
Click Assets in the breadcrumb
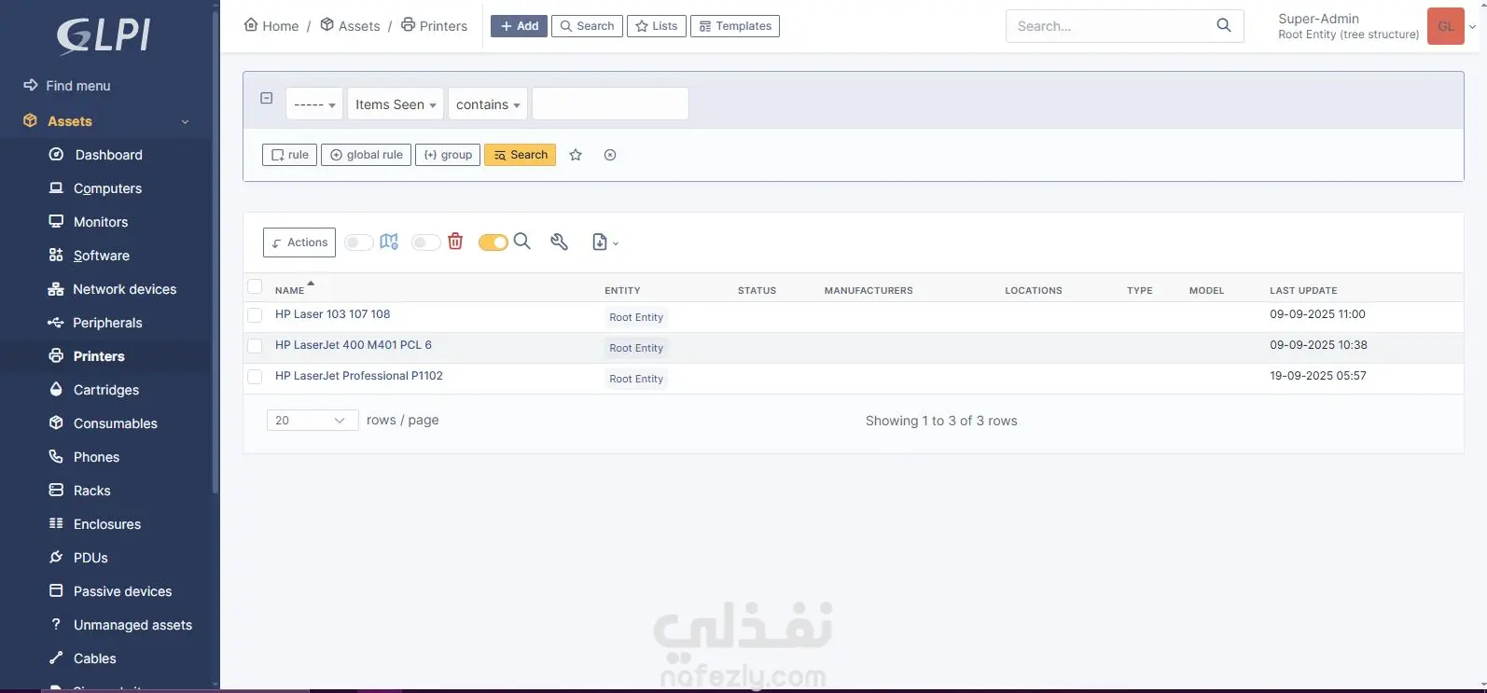pos(350,26)
